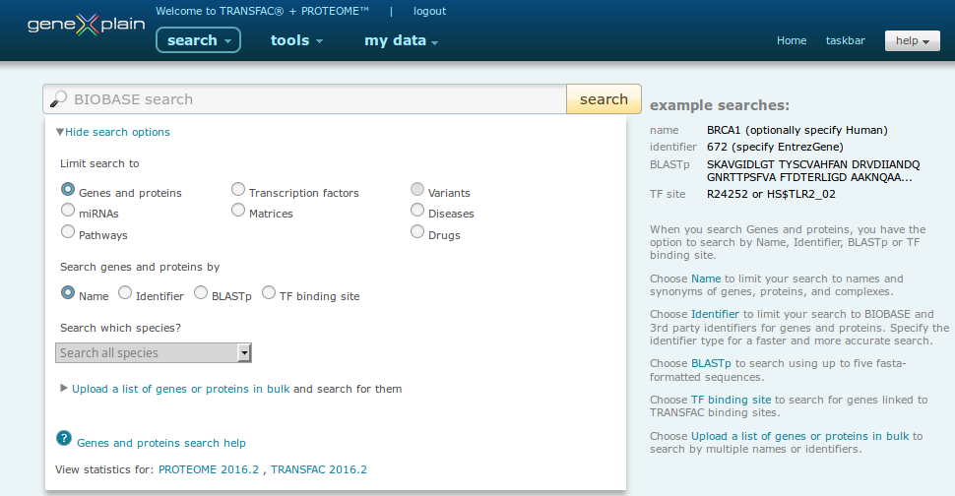Click Upload a list link in right help text

[x=799, y=436]
